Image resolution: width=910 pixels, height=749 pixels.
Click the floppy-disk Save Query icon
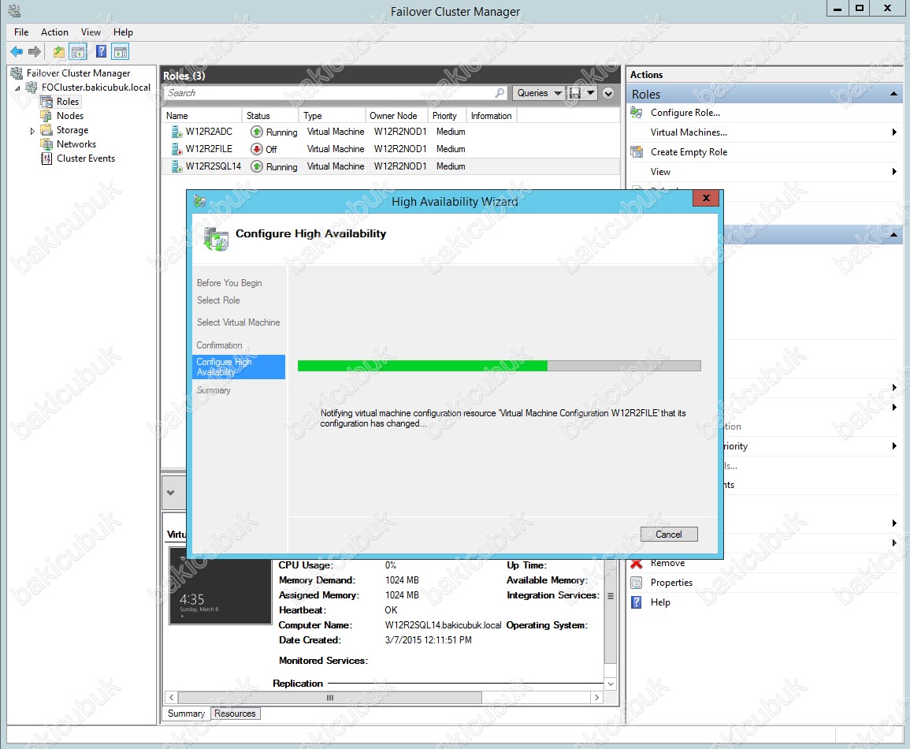(x=574, y=93)
